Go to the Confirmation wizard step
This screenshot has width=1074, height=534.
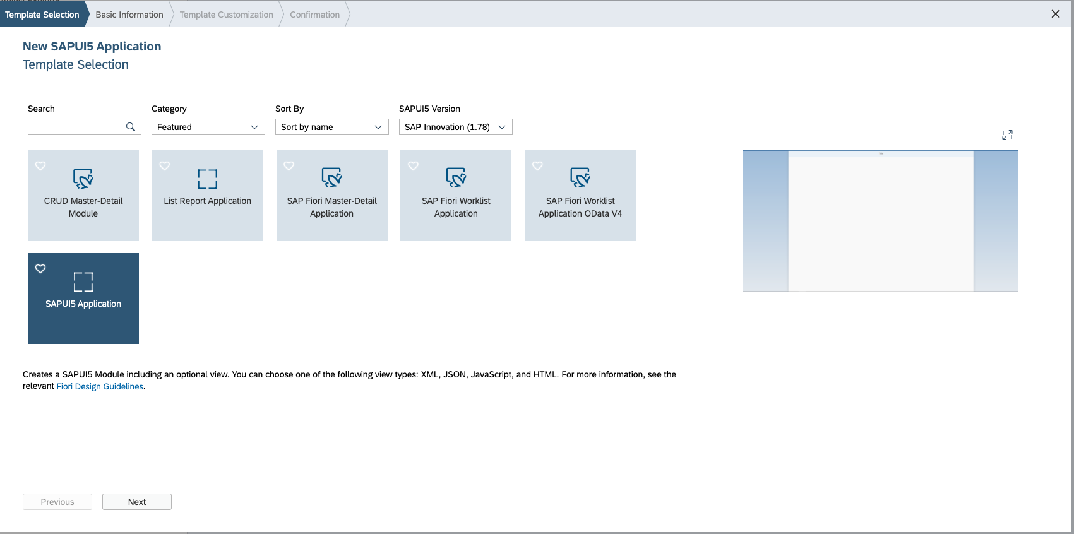[314, 15]
